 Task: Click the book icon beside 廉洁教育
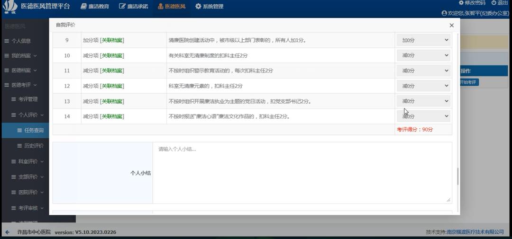tap(83, 6)
